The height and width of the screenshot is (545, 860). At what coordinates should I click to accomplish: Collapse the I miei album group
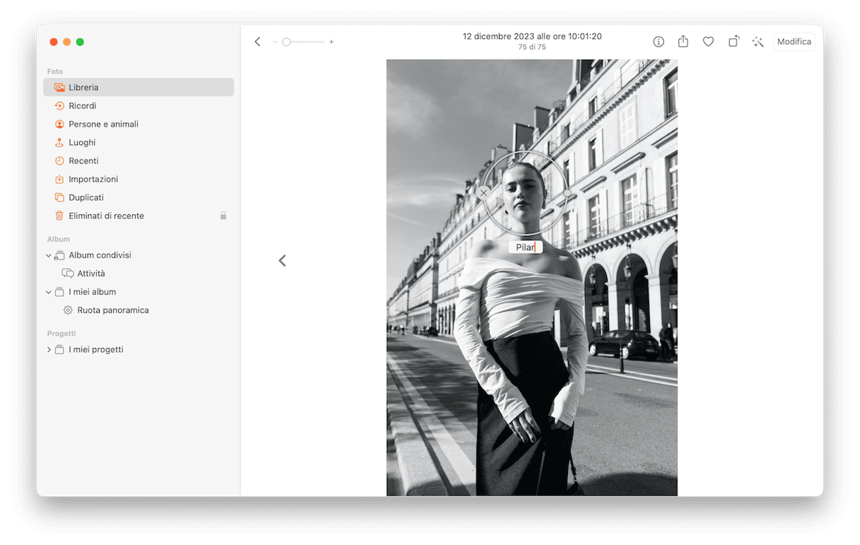pos(49,292)
